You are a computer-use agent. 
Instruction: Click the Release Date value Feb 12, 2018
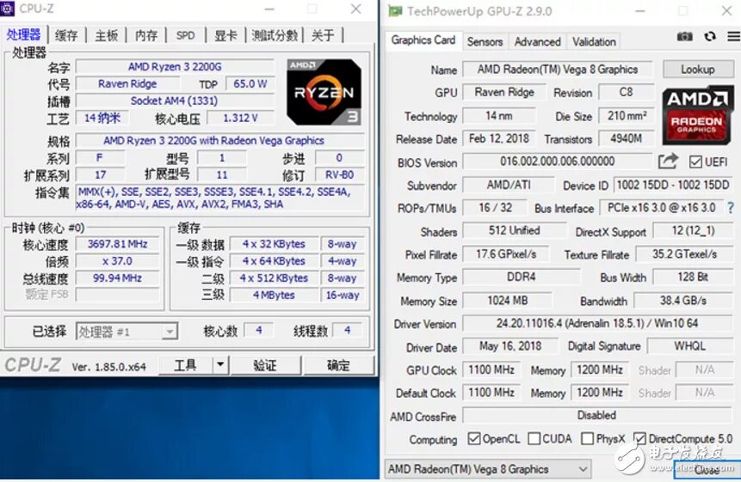point(498,138)
